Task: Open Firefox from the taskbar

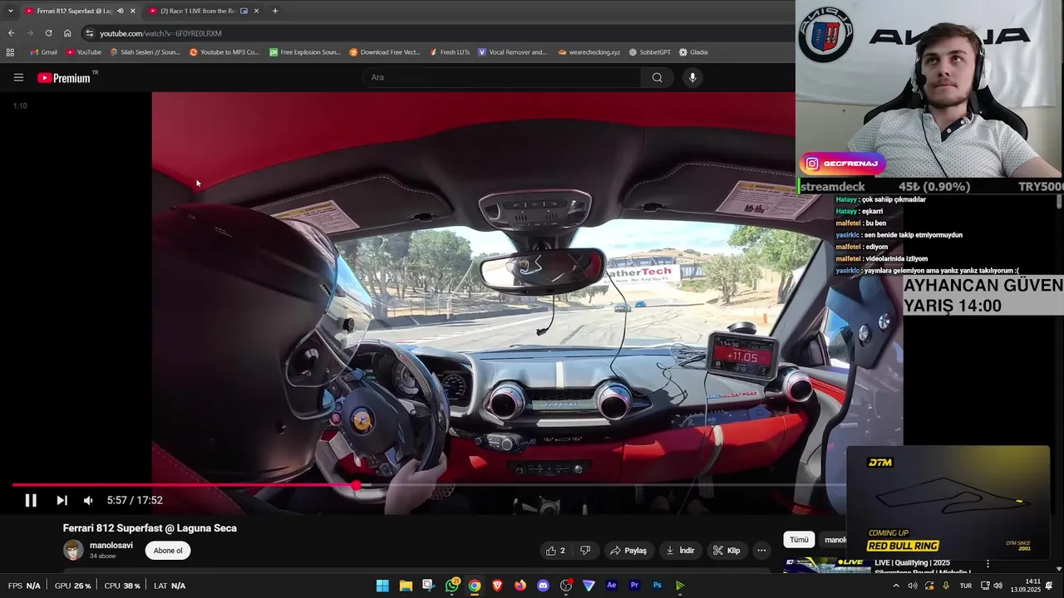Action: [520, 586]
